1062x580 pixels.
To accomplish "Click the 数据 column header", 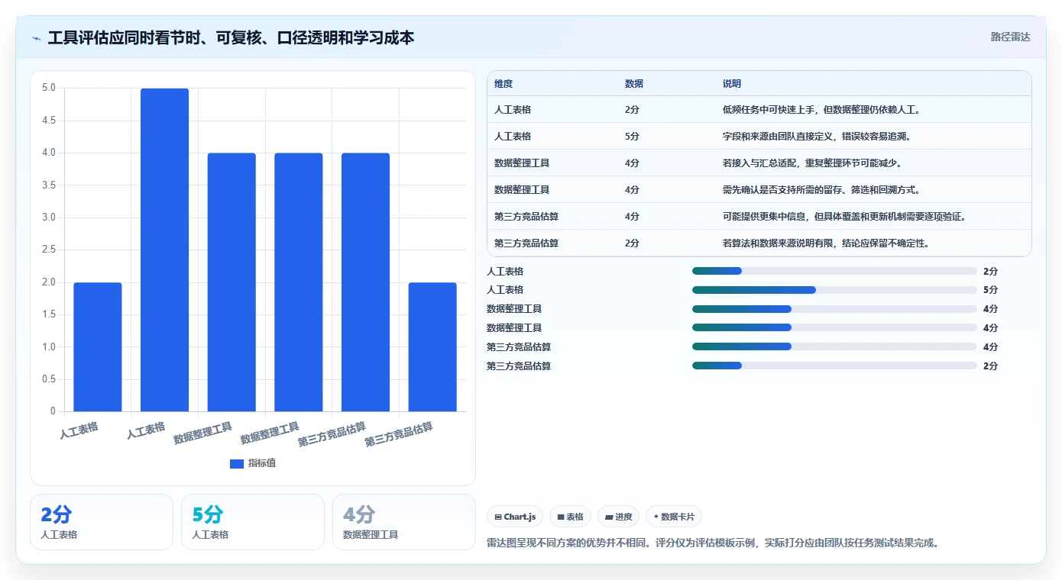I will pos(634,84).
